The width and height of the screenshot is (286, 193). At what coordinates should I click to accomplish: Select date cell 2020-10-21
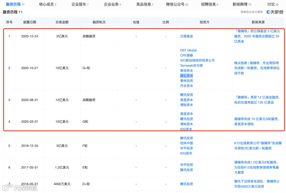(x=30, y=68)
